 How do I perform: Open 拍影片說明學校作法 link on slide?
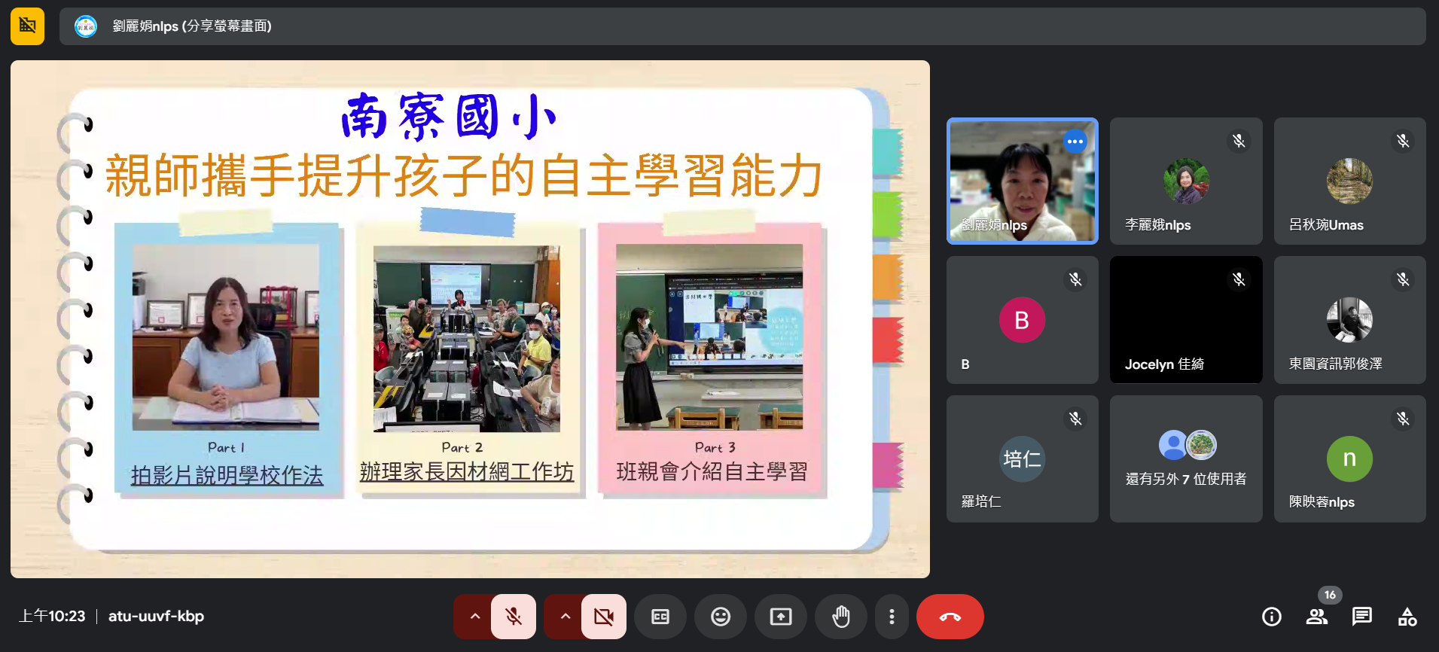[x=227, y=475]
